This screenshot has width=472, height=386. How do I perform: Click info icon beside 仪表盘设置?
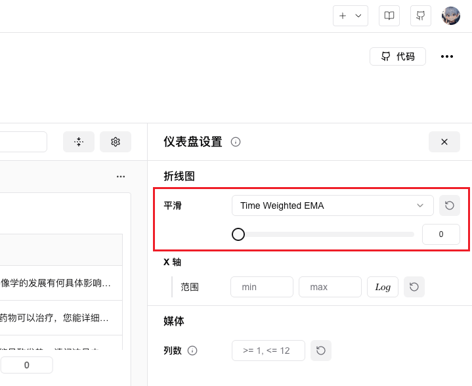pyautogui.click(x=236, y=142)
